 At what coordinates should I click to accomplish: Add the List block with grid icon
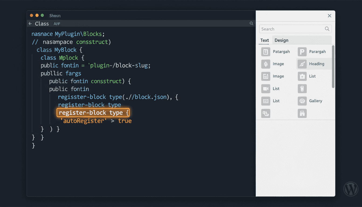271,101
